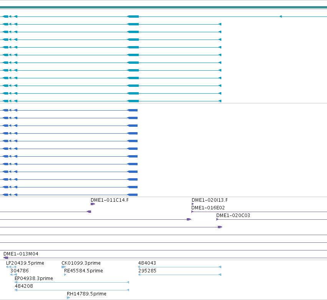The width and height of the screenshot is (327, 300).
Task: Click the teal gene span bar at top
Action: pyautogui.click(x=164, y=7)
